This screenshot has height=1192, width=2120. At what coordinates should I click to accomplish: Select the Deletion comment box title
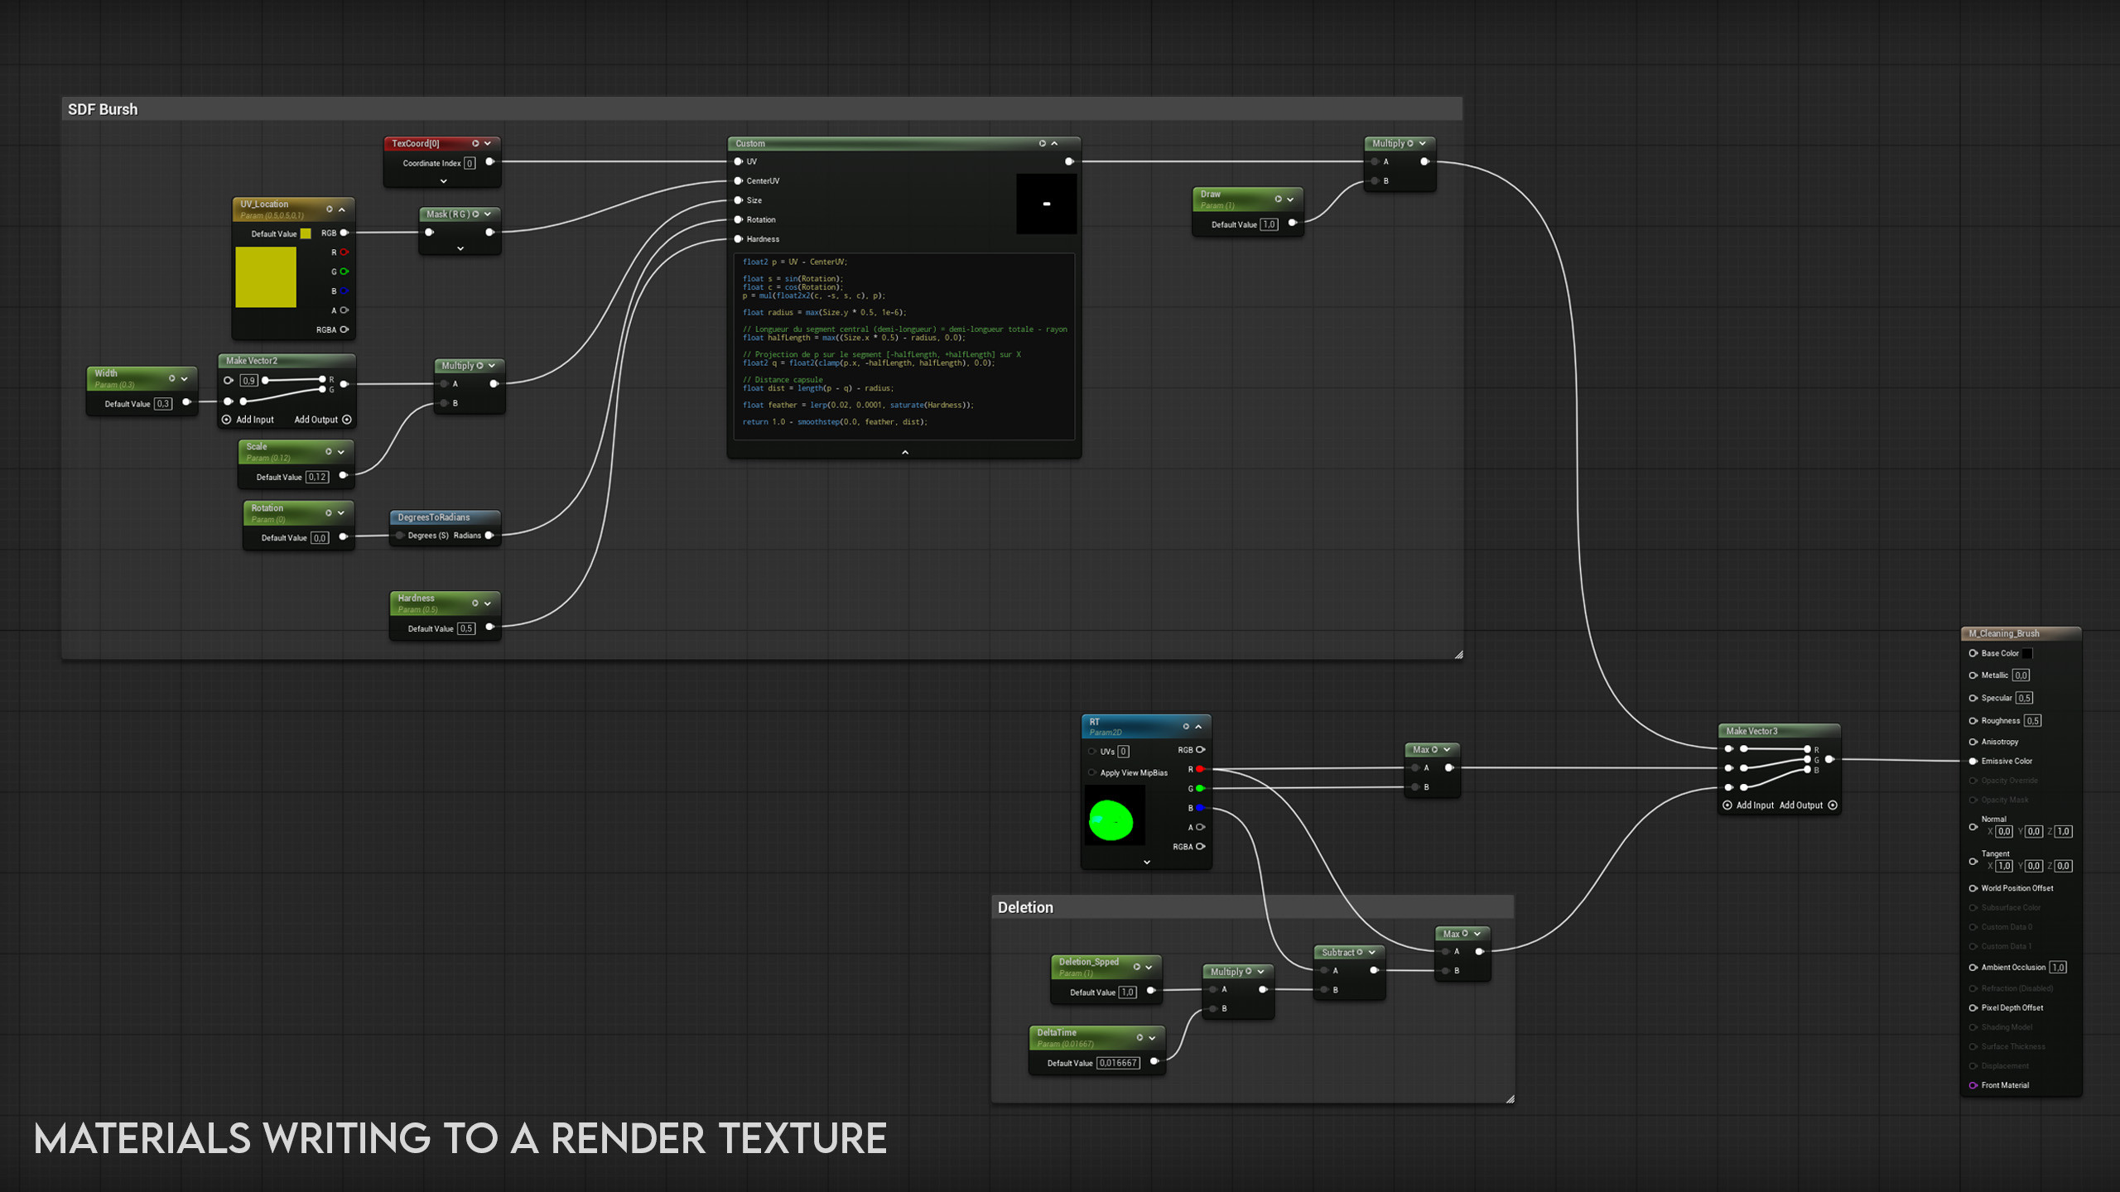[x=1025, y=907]
